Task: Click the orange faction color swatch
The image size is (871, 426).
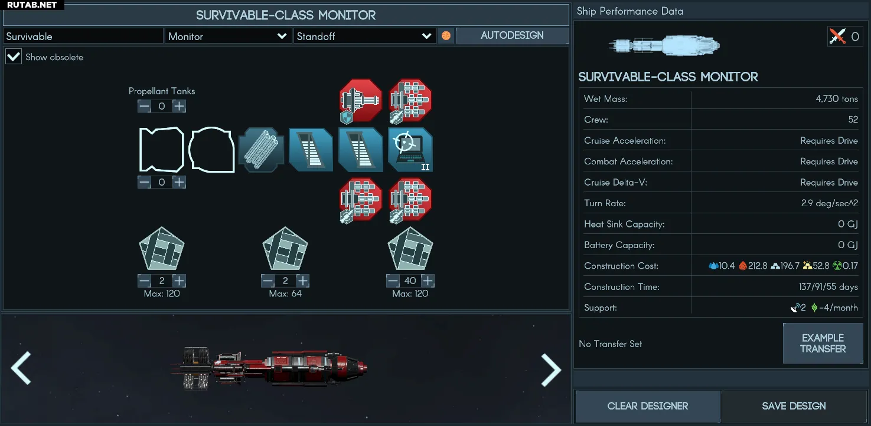Action: coord(446,36)
